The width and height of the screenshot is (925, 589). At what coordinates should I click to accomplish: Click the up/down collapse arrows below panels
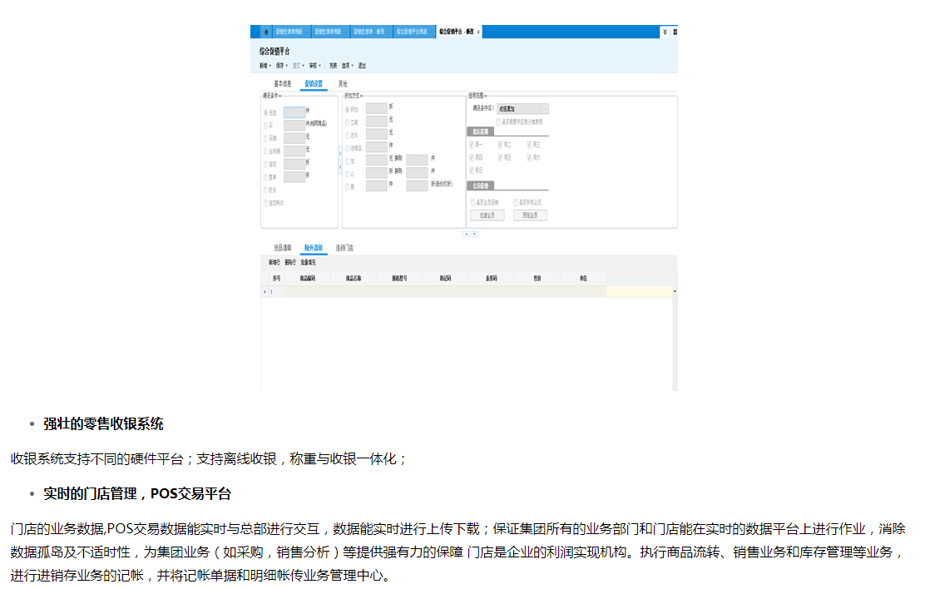coord(470,235)
